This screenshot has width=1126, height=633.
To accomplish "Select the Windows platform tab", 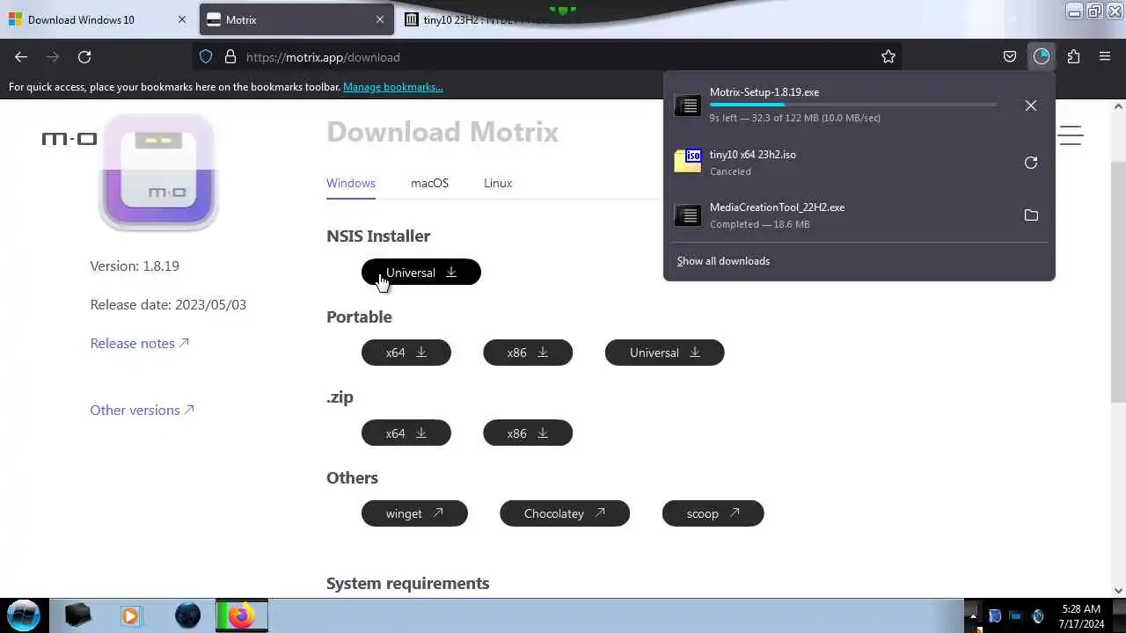I will pos(351,183).
